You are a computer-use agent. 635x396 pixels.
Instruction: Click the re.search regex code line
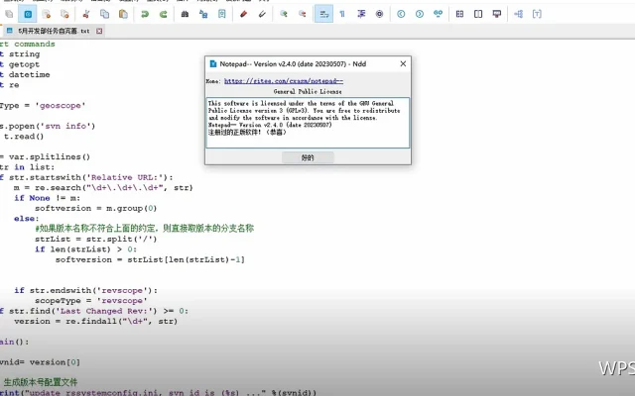click(103, 187)
